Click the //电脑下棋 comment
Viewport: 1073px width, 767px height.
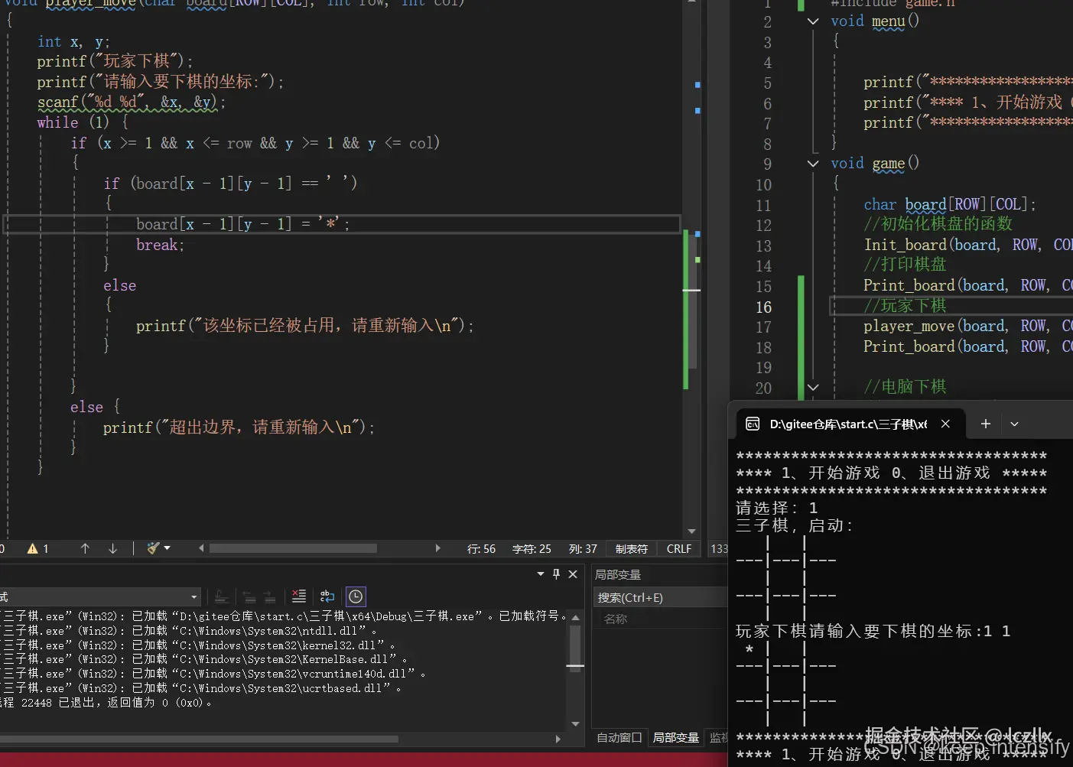point(905,387)
